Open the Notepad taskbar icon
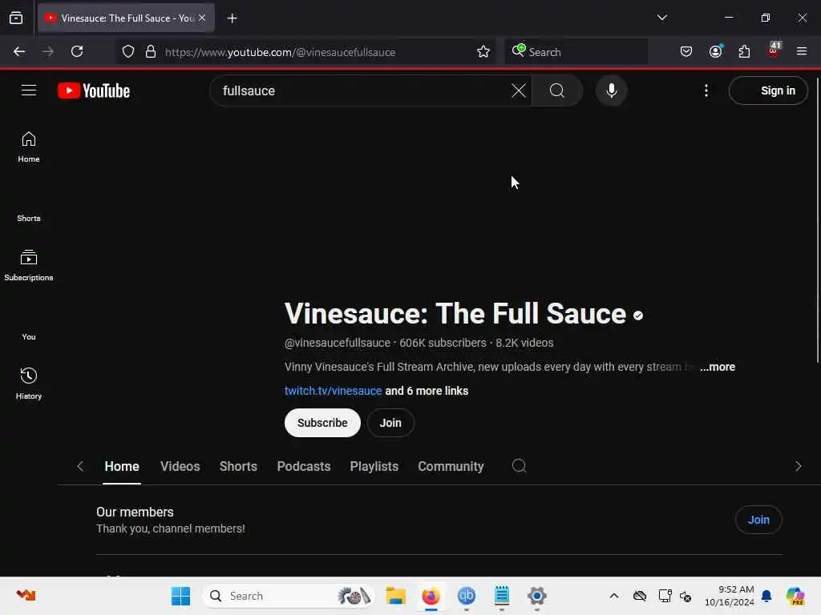Viewport: 821px width, 615px height. pyautogui.click(x=502, y=596)
